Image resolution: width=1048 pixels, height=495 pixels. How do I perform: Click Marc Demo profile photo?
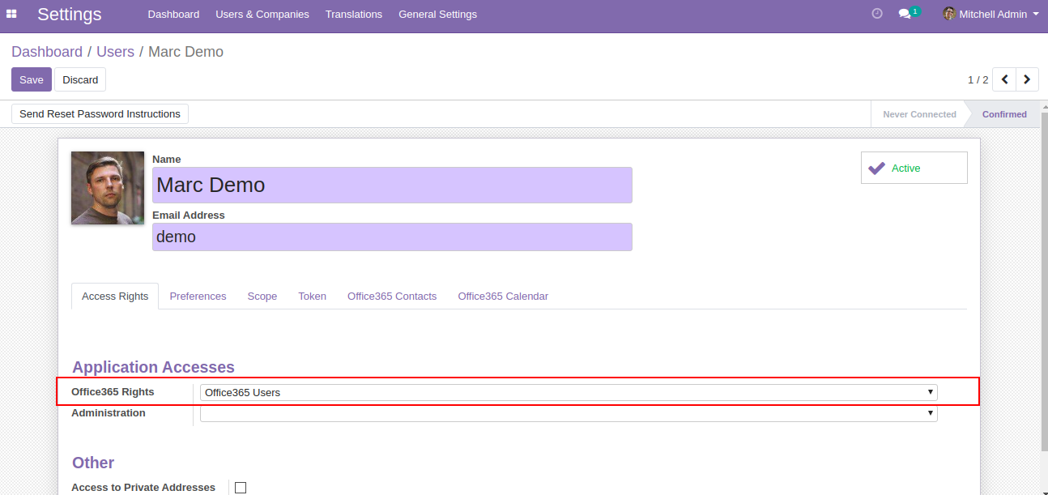pos(108,188)
